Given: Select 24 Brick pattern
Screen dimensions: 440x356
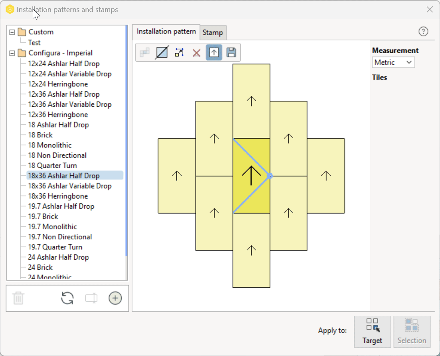Looking at the screenshot, I should click(x=40, y=267).
